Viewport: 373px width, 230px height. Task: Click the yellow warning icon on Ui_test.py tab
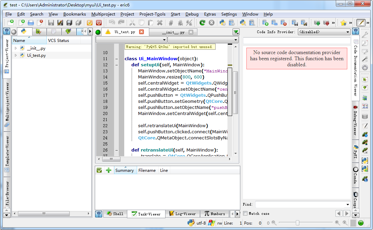tap(108, 31)
